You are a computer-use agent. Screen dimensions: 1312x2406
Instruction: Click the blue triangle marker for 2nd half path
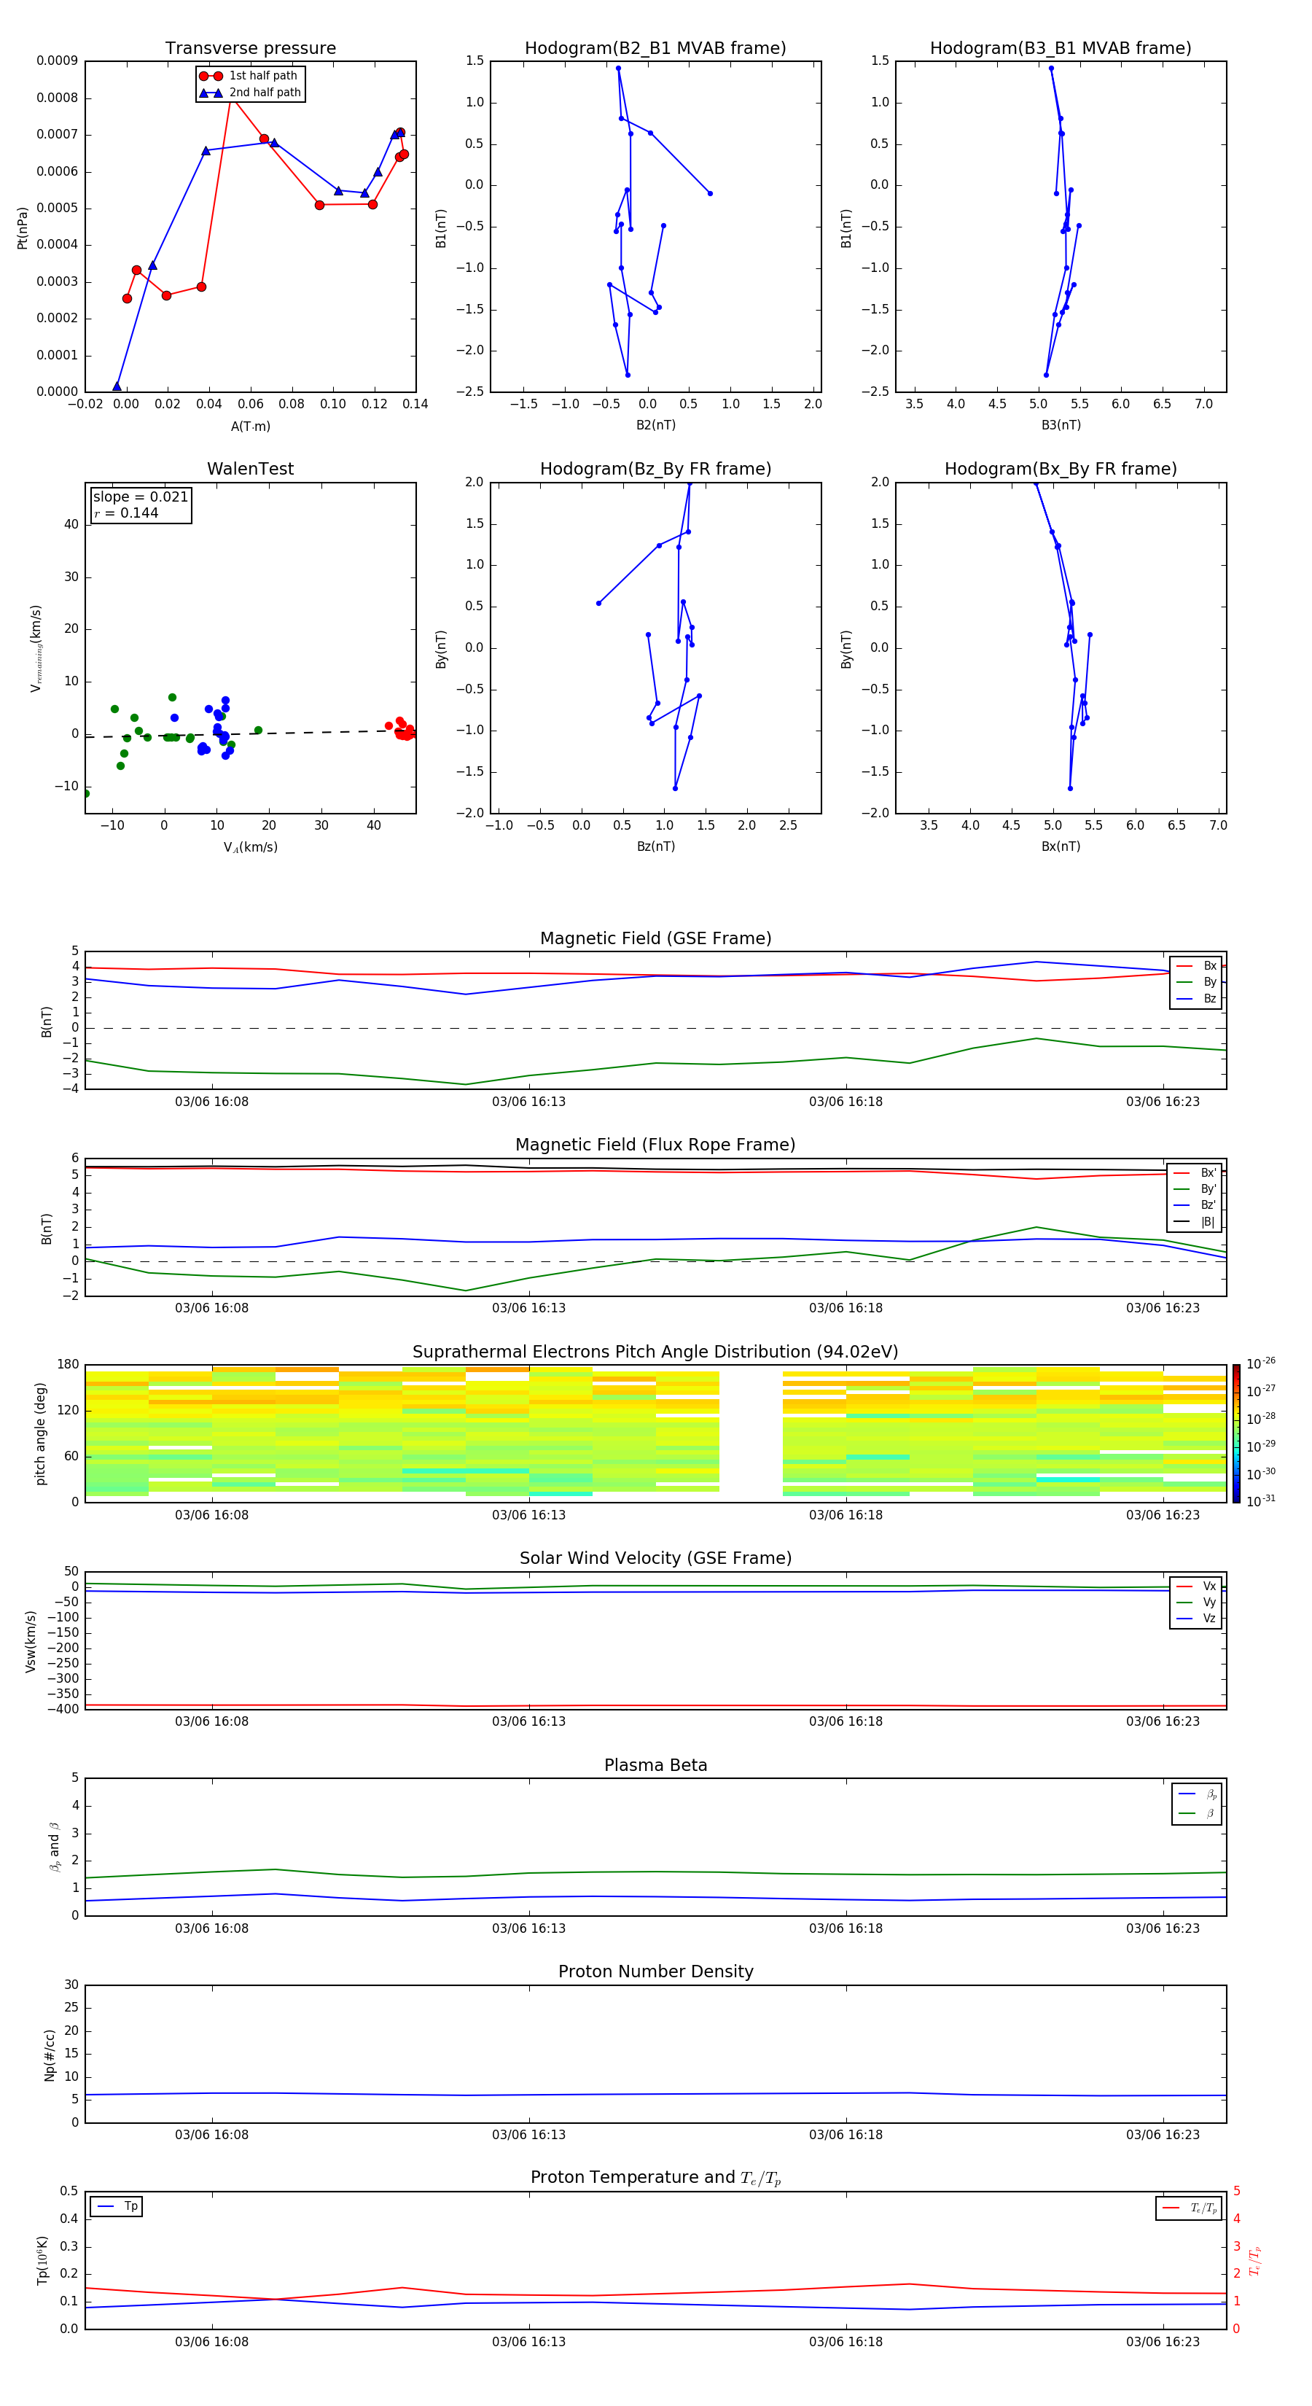(x=211, y=93)
